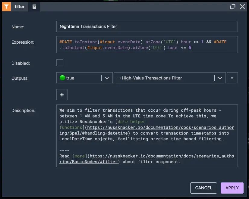Click the Disabled label text
This screenshot has height=199, width=249.
click(20, 63)
